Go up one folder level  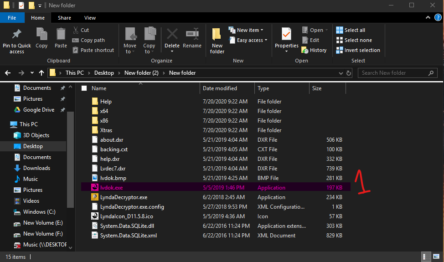click(x=41, y=73)
